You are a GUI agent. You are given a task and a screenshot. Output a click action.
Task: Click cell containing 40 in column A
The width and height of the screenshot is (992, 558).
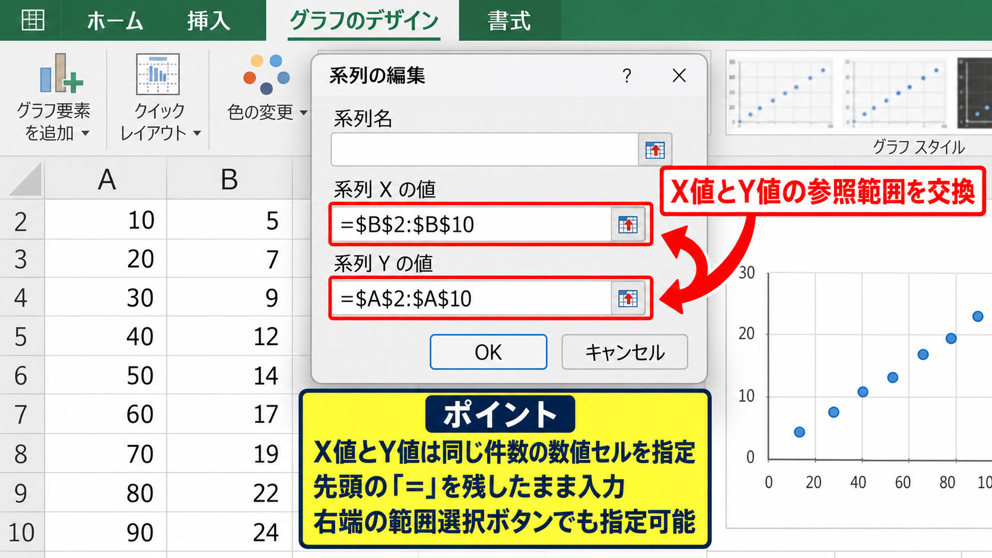[x=106, y=336]
